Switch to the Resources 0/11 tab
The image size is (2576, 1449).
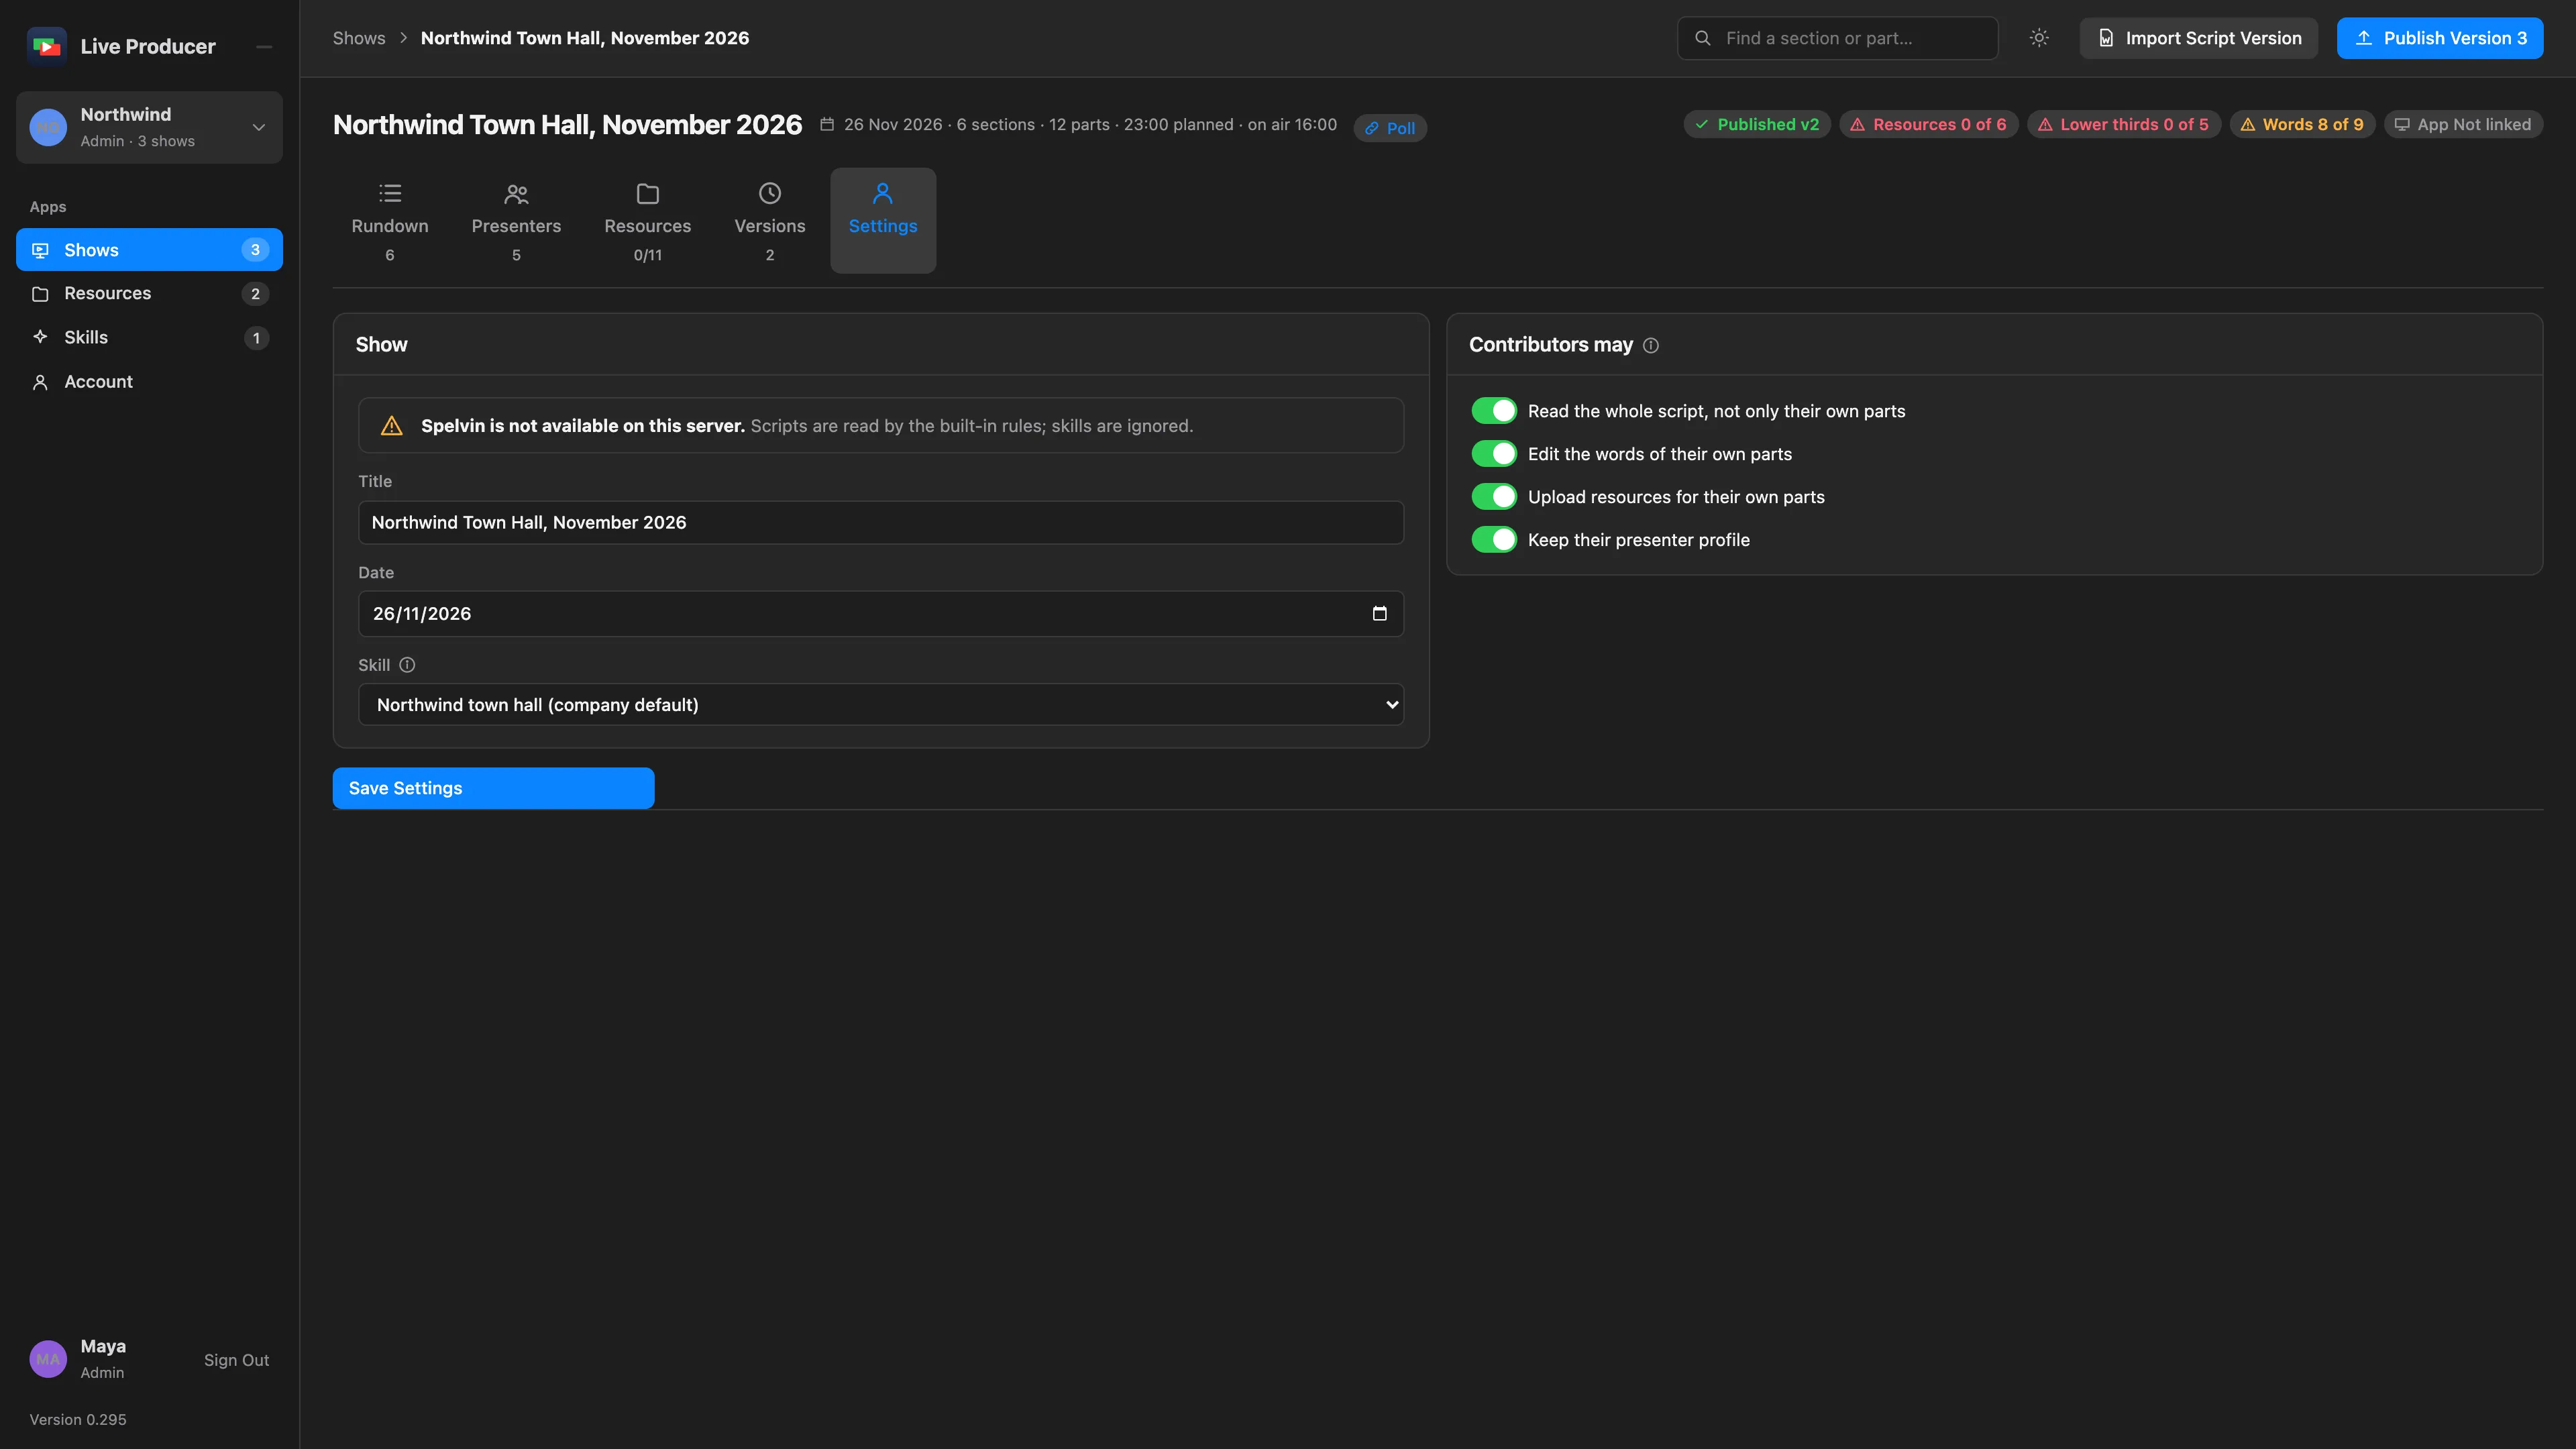point(648,221)
